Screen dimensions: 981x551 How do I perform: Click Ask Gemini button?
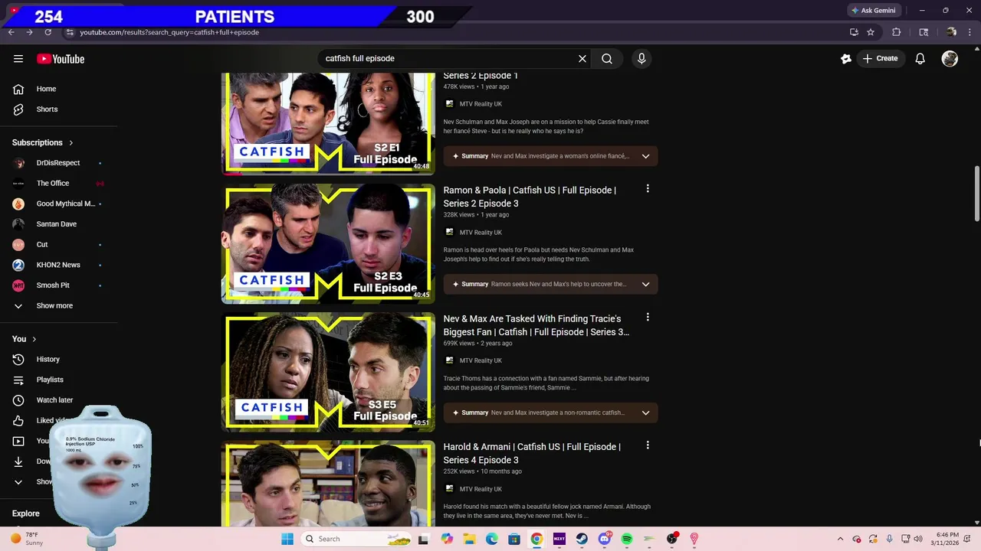click(874, 11)
